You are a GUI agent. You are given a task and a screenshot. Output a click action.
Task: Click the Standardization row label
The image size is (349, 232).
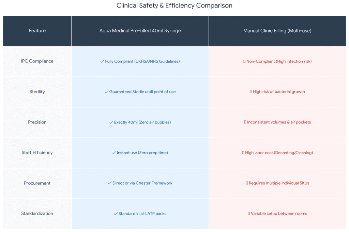(37, 214)
